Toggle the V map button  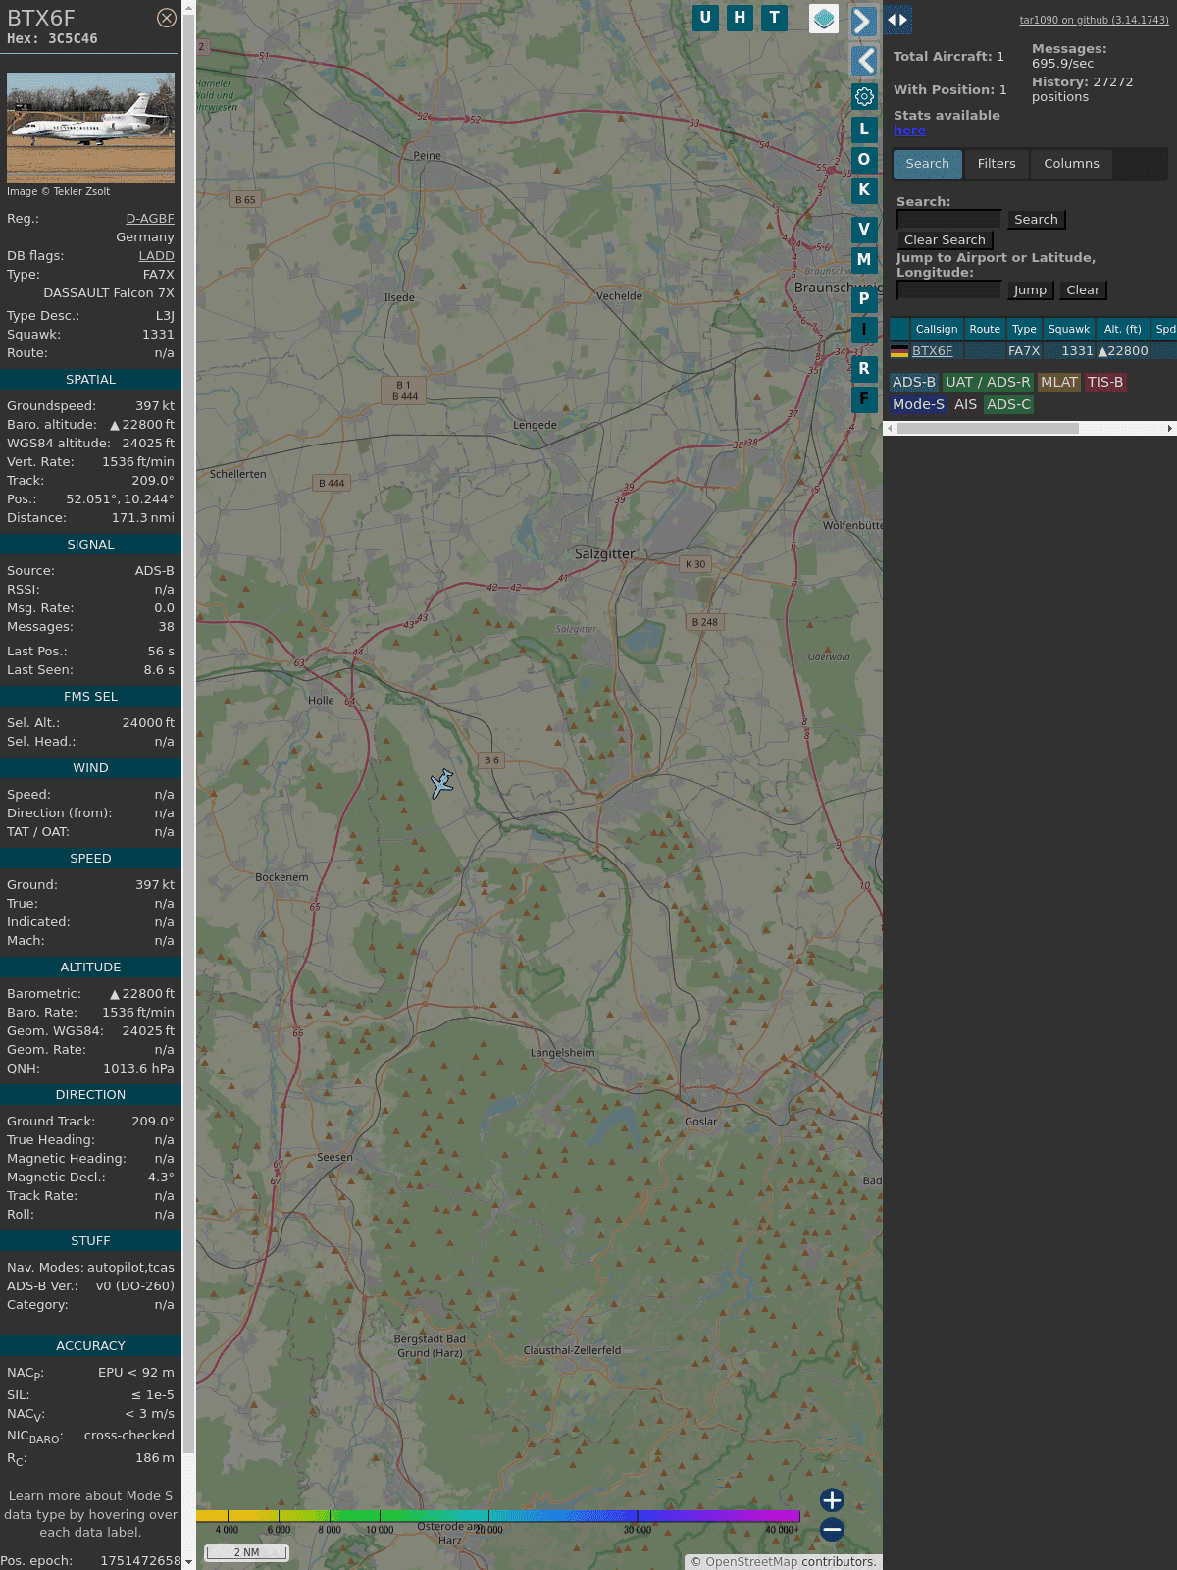(x=864, y=229)
